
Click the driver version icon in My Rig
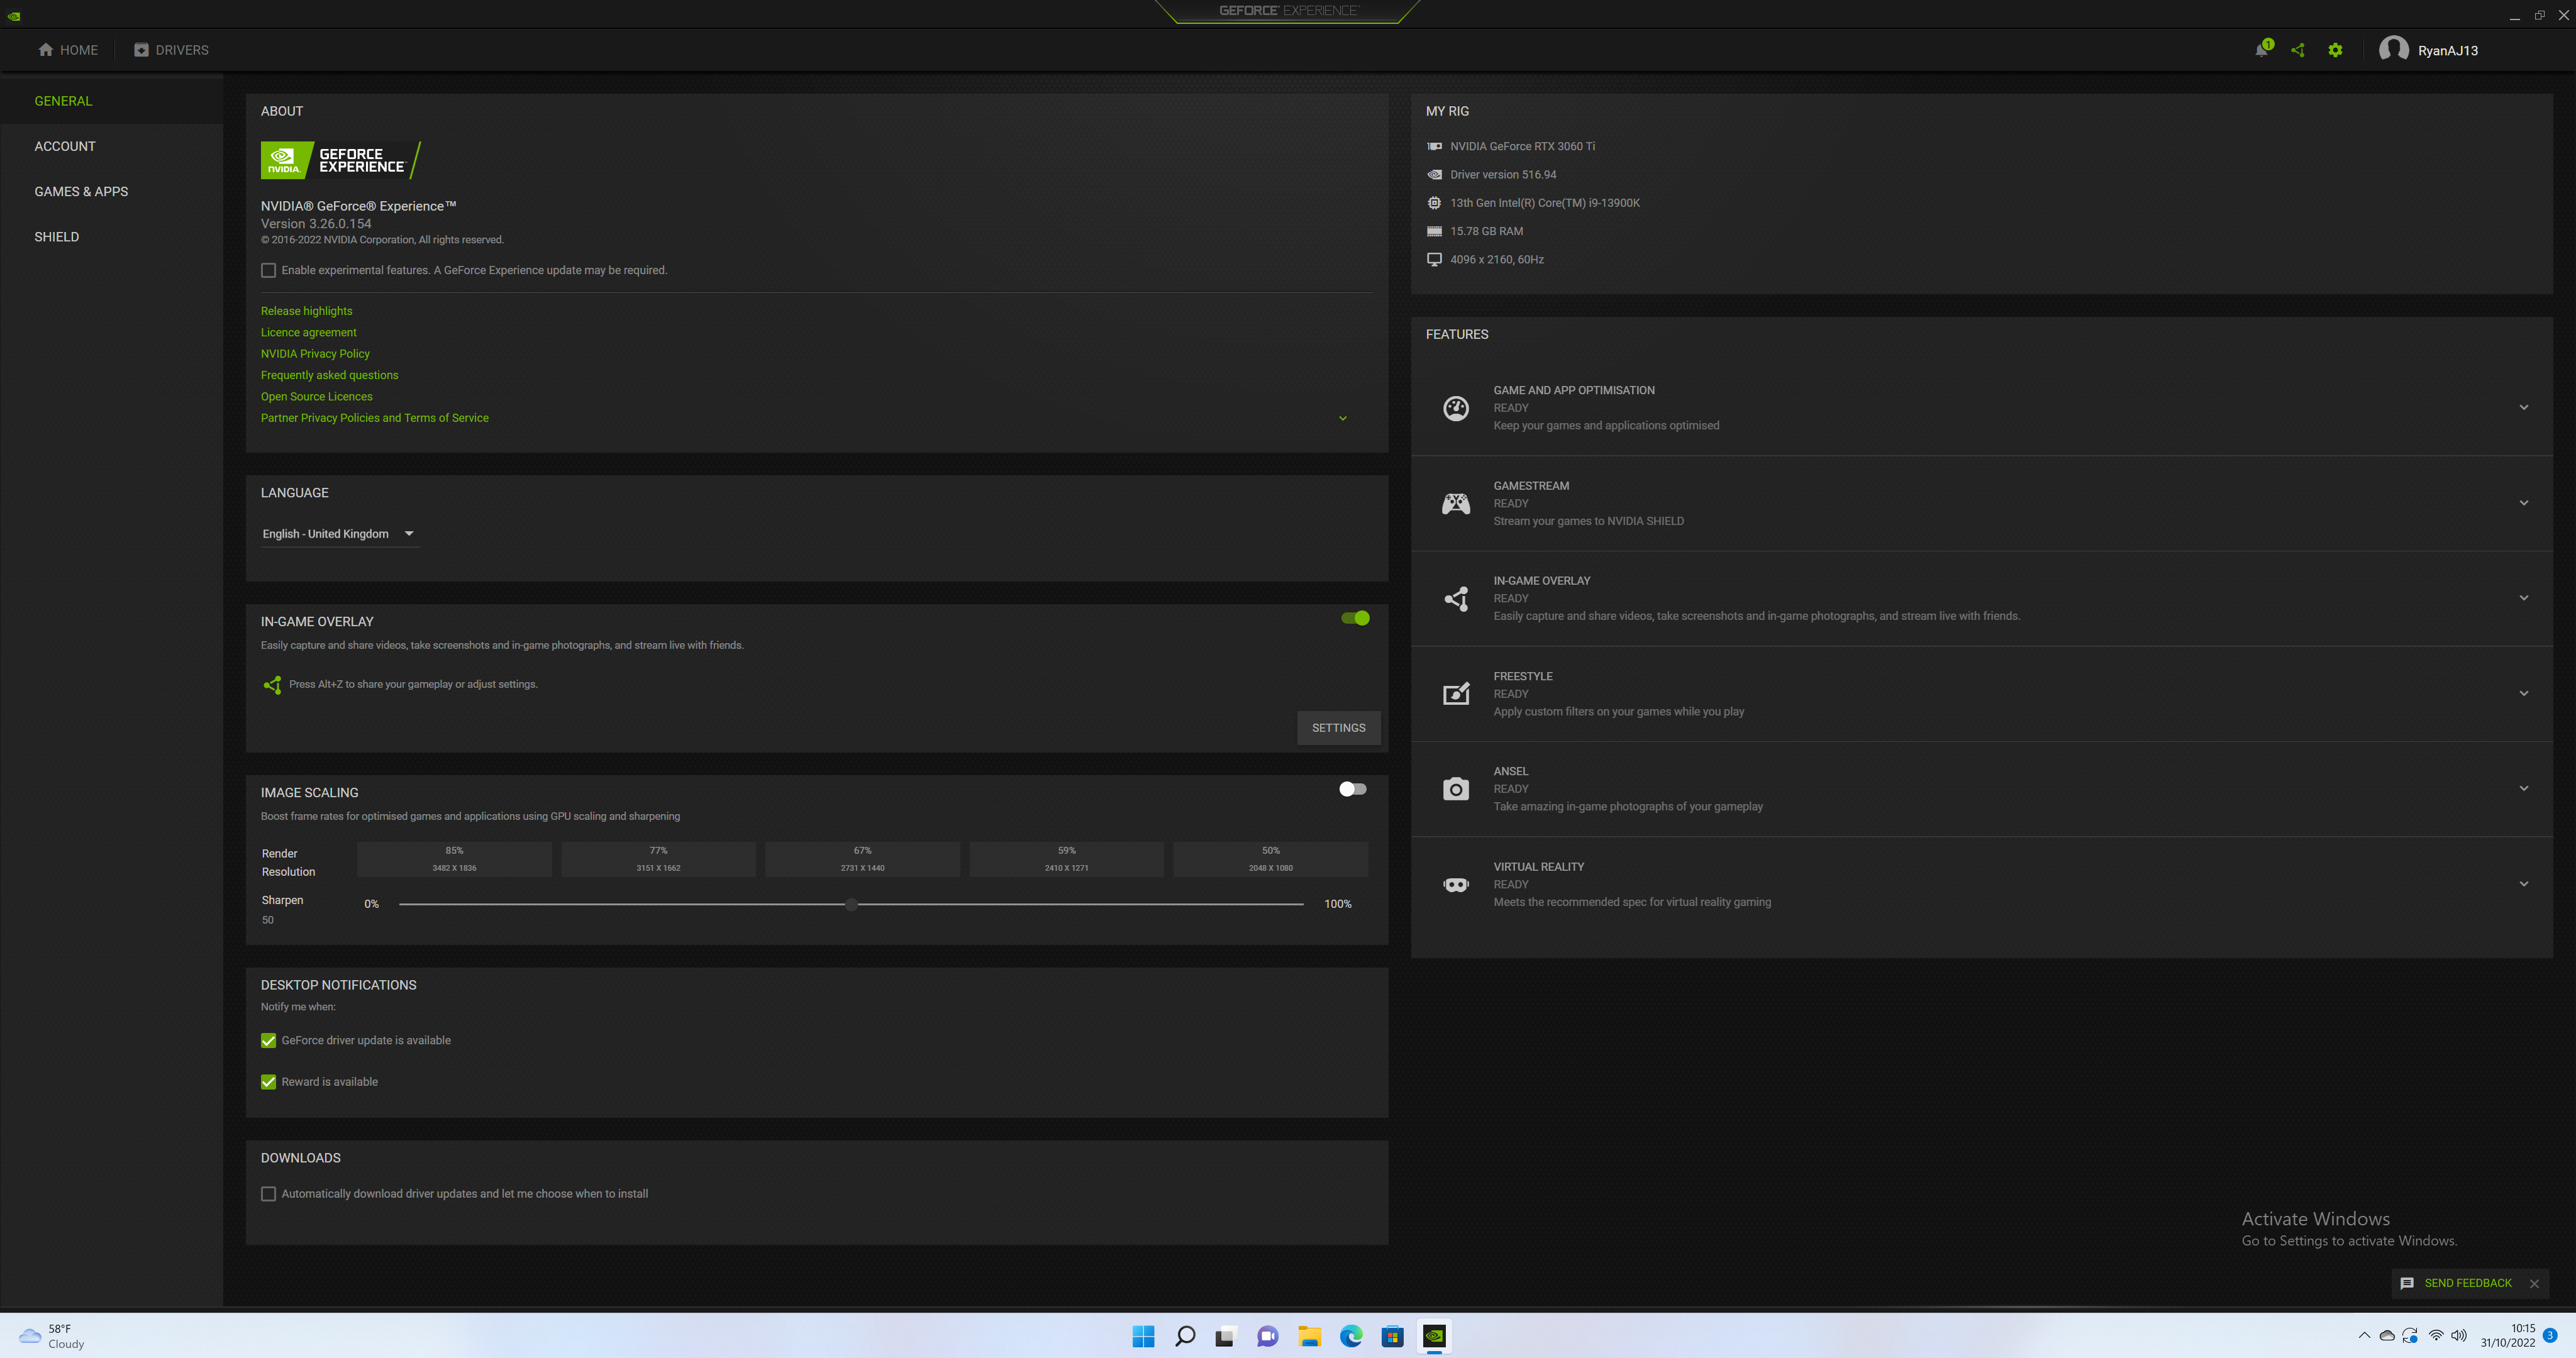[x=1434, y=174]
